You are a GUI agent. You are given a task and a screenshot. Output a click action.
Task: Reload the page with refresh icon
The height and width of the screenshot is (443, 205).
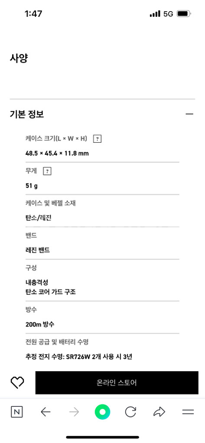tap(130, 412)
